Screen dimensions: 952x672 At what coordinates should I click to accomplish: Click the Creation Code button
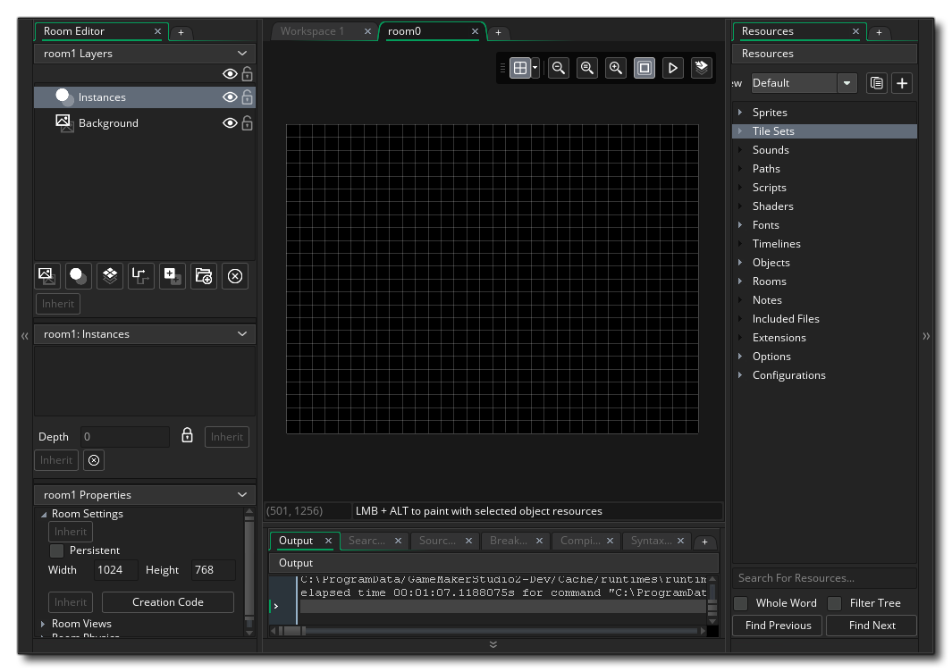pos(167,602)
